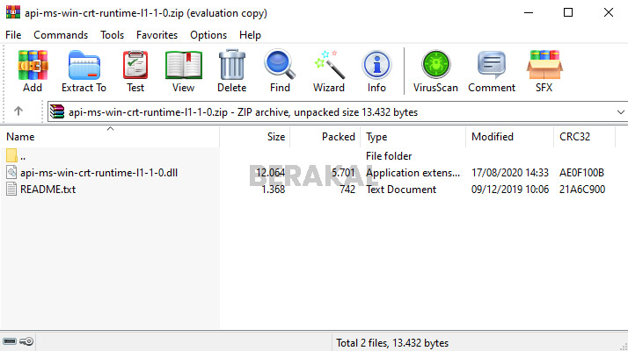This screenshot has height=351, width=628.
Task: Sort by the CRC32 column header
Action: 585,137
